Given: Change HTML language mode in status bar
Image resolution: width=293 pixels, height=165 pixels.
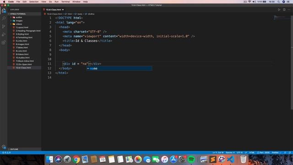Looking at the screenshot, I should point(252,153).
